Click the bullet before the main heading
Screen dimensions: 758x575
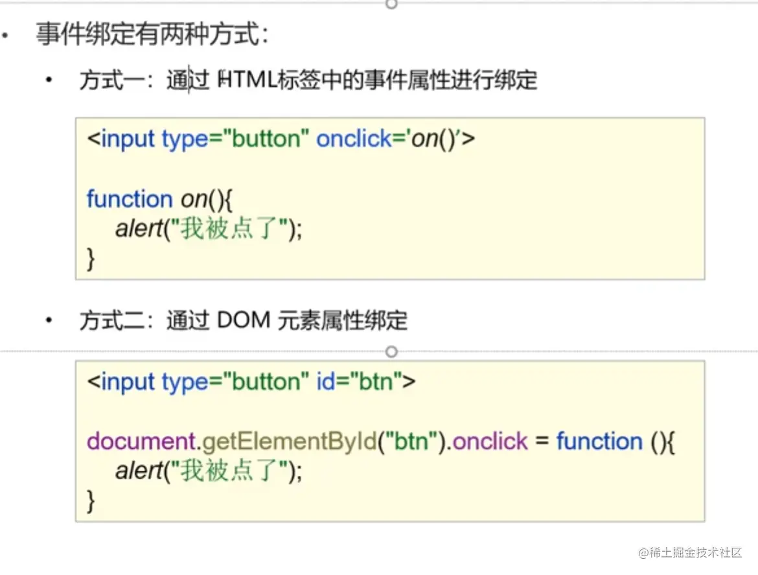tap(5, 35)
